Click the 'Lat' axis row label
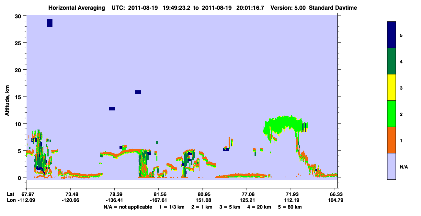The image size is (421, 216). pos(11,194)
